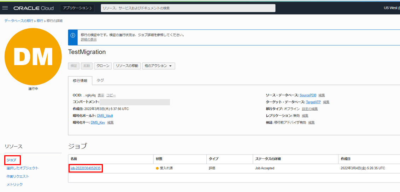Viewport: 400px width, 192px height.
Task: Click the orange DM migration avatar
Action: point(28,57)
